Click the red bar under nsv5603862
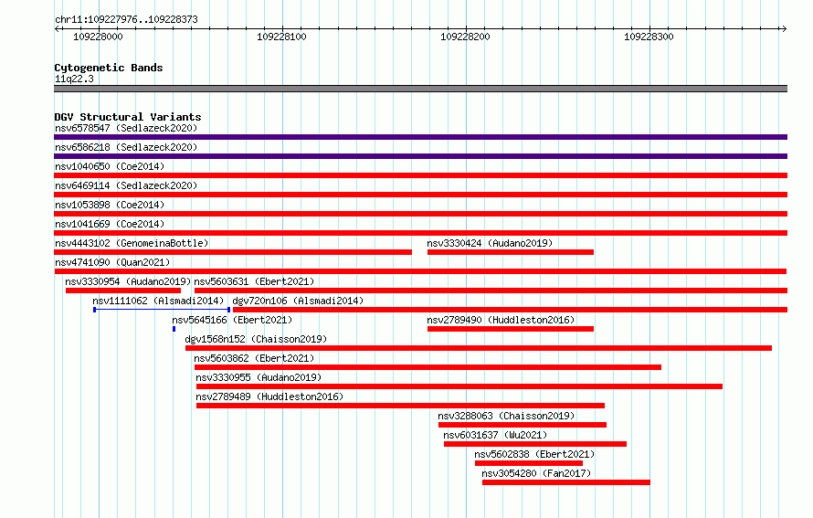Viewport: 813px width, 518px height. tap(428, 367)
